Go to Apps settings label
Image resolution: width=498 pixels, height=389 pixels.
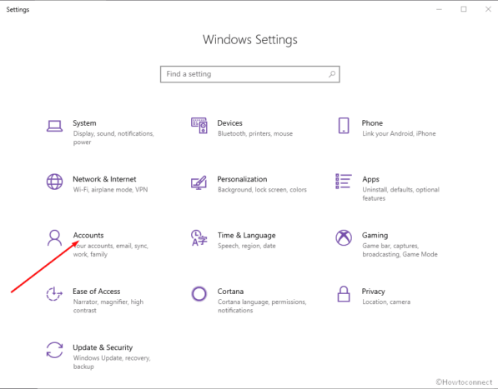coord(370,179)
